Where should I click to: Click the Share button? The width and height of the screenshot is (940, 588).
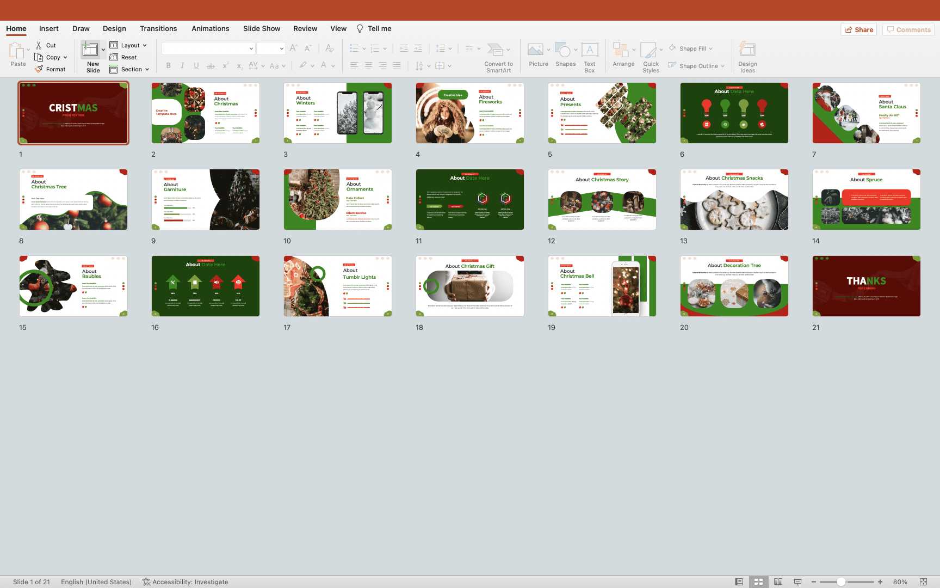coord(859,29)
